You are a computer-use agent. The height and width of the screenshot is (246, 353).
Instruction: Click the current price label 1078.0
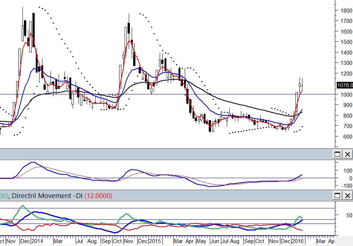(345, 85)
